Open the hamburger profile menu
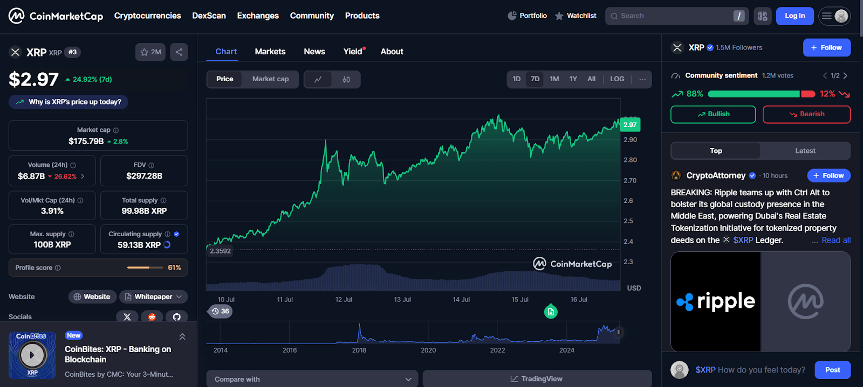Viewport: 863px width, 387px height. 834,16
